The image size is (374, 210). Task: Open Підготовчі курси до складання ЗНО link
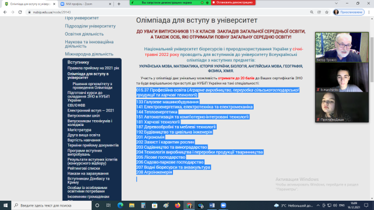pos(88,96)
